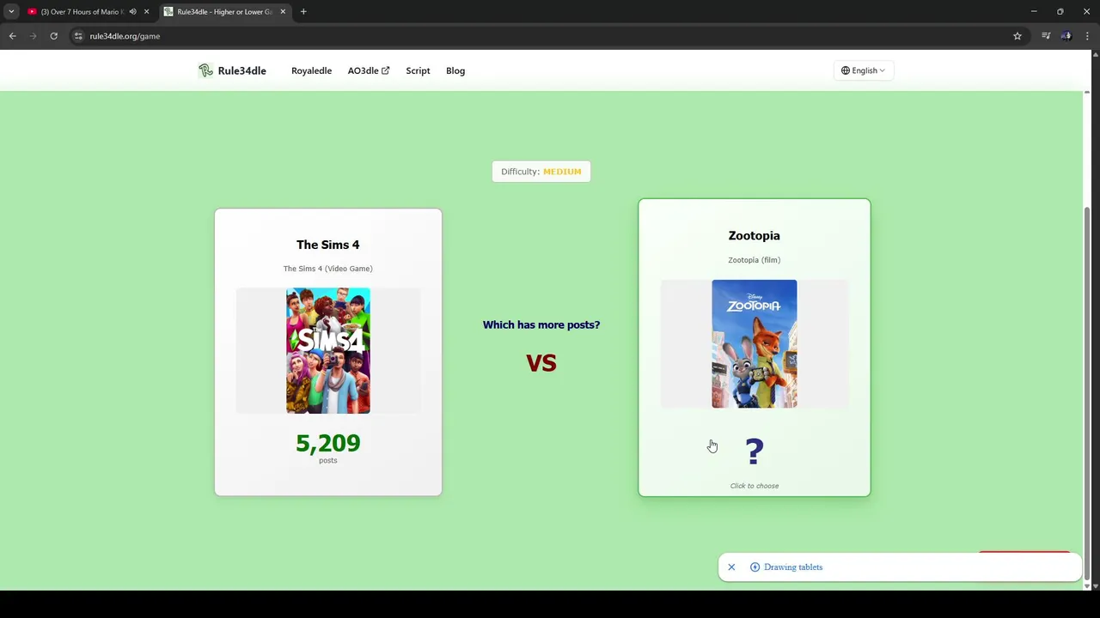Open the Rule34dle home link
Image resolution: width=1100 pixels, height=618 pixels.
coord(232,70)
